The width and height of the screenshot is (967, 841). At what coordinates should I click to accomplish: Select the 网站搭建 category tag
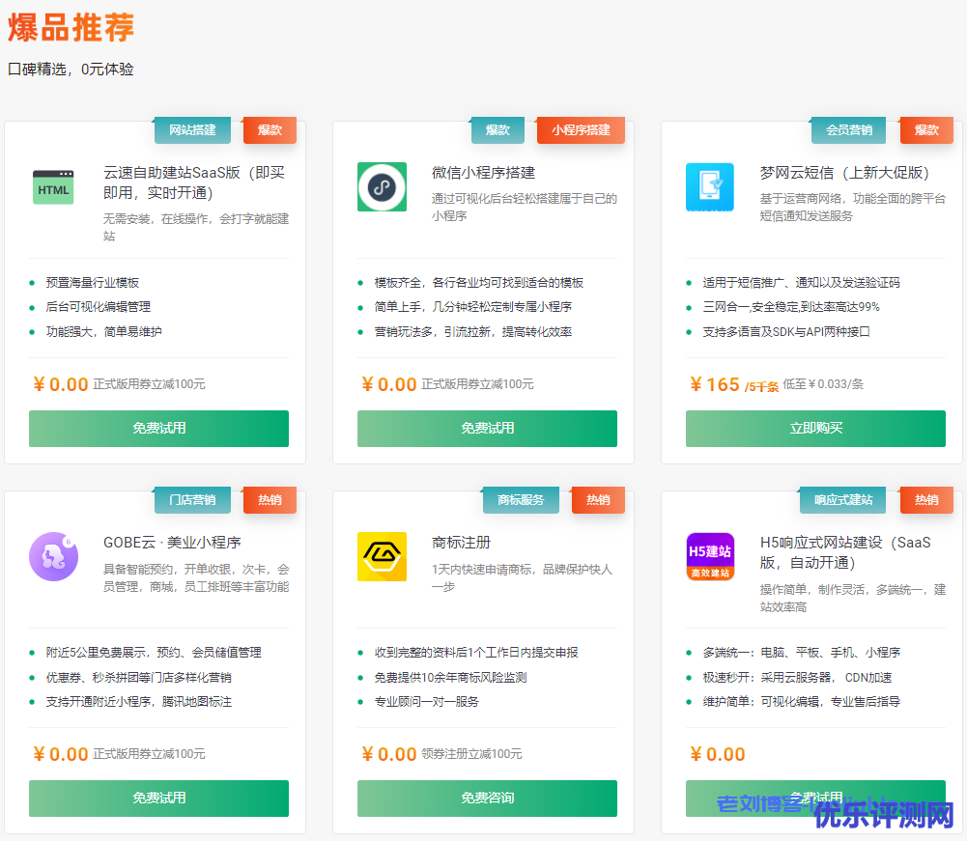point(192,130)
